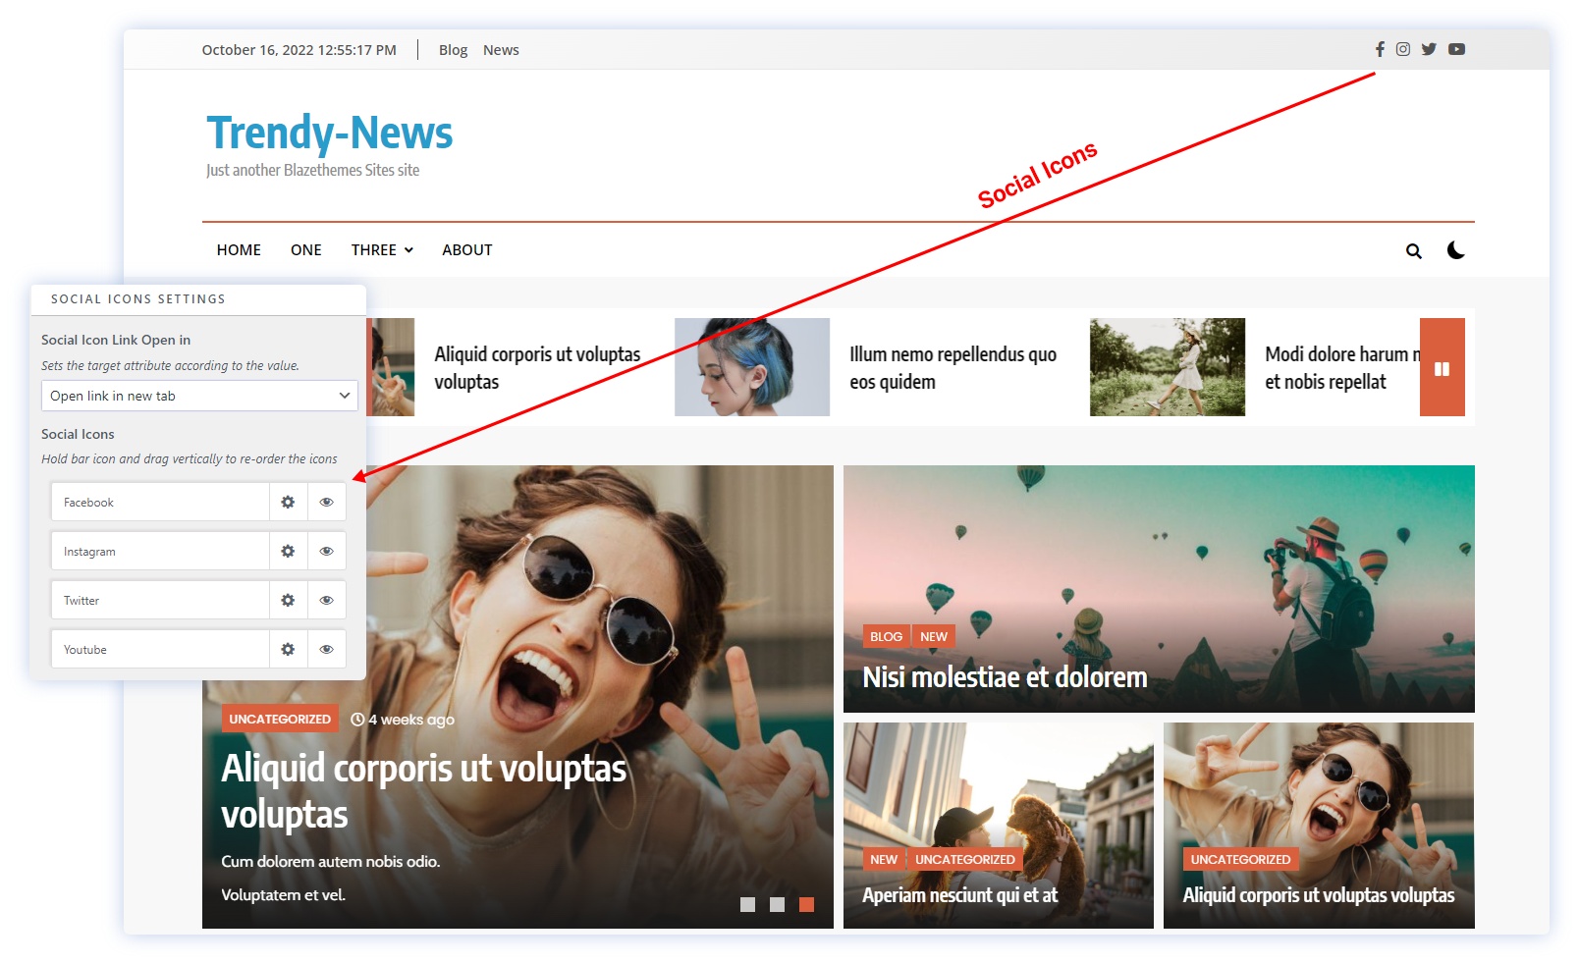Click the YouTube icon in header
The width and height of the screenshot is (1579, 964).
pyautogui.click(x=1456, y=49)
